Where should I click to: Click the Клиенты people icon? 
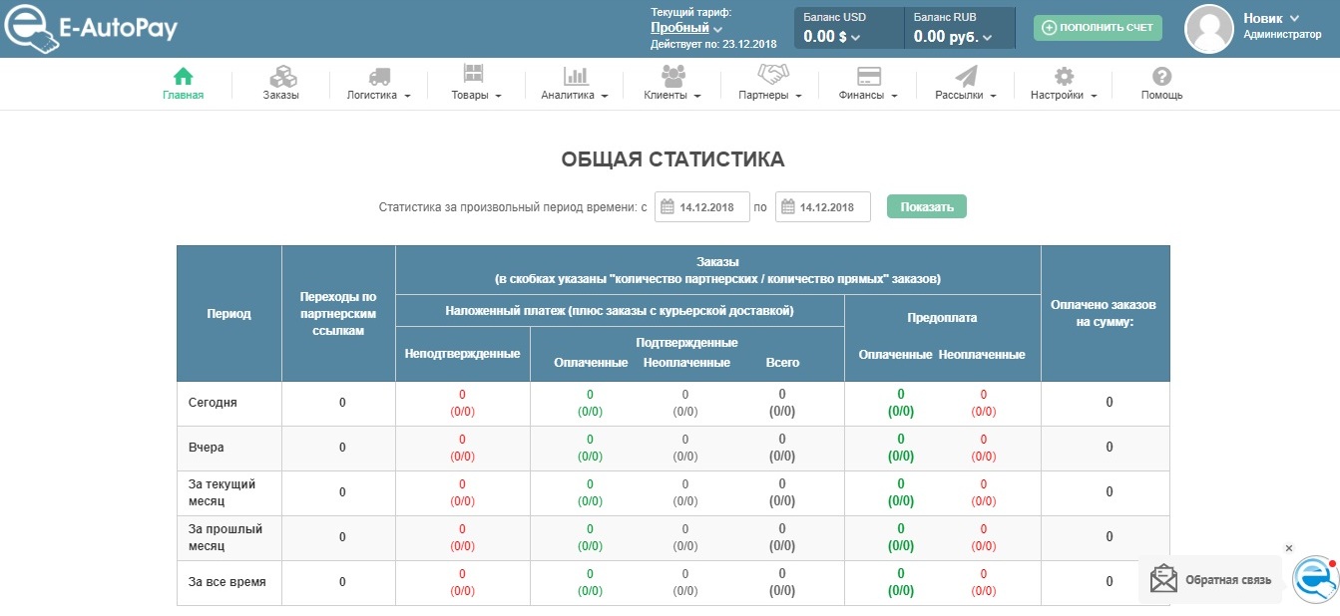tap(672, 76)
